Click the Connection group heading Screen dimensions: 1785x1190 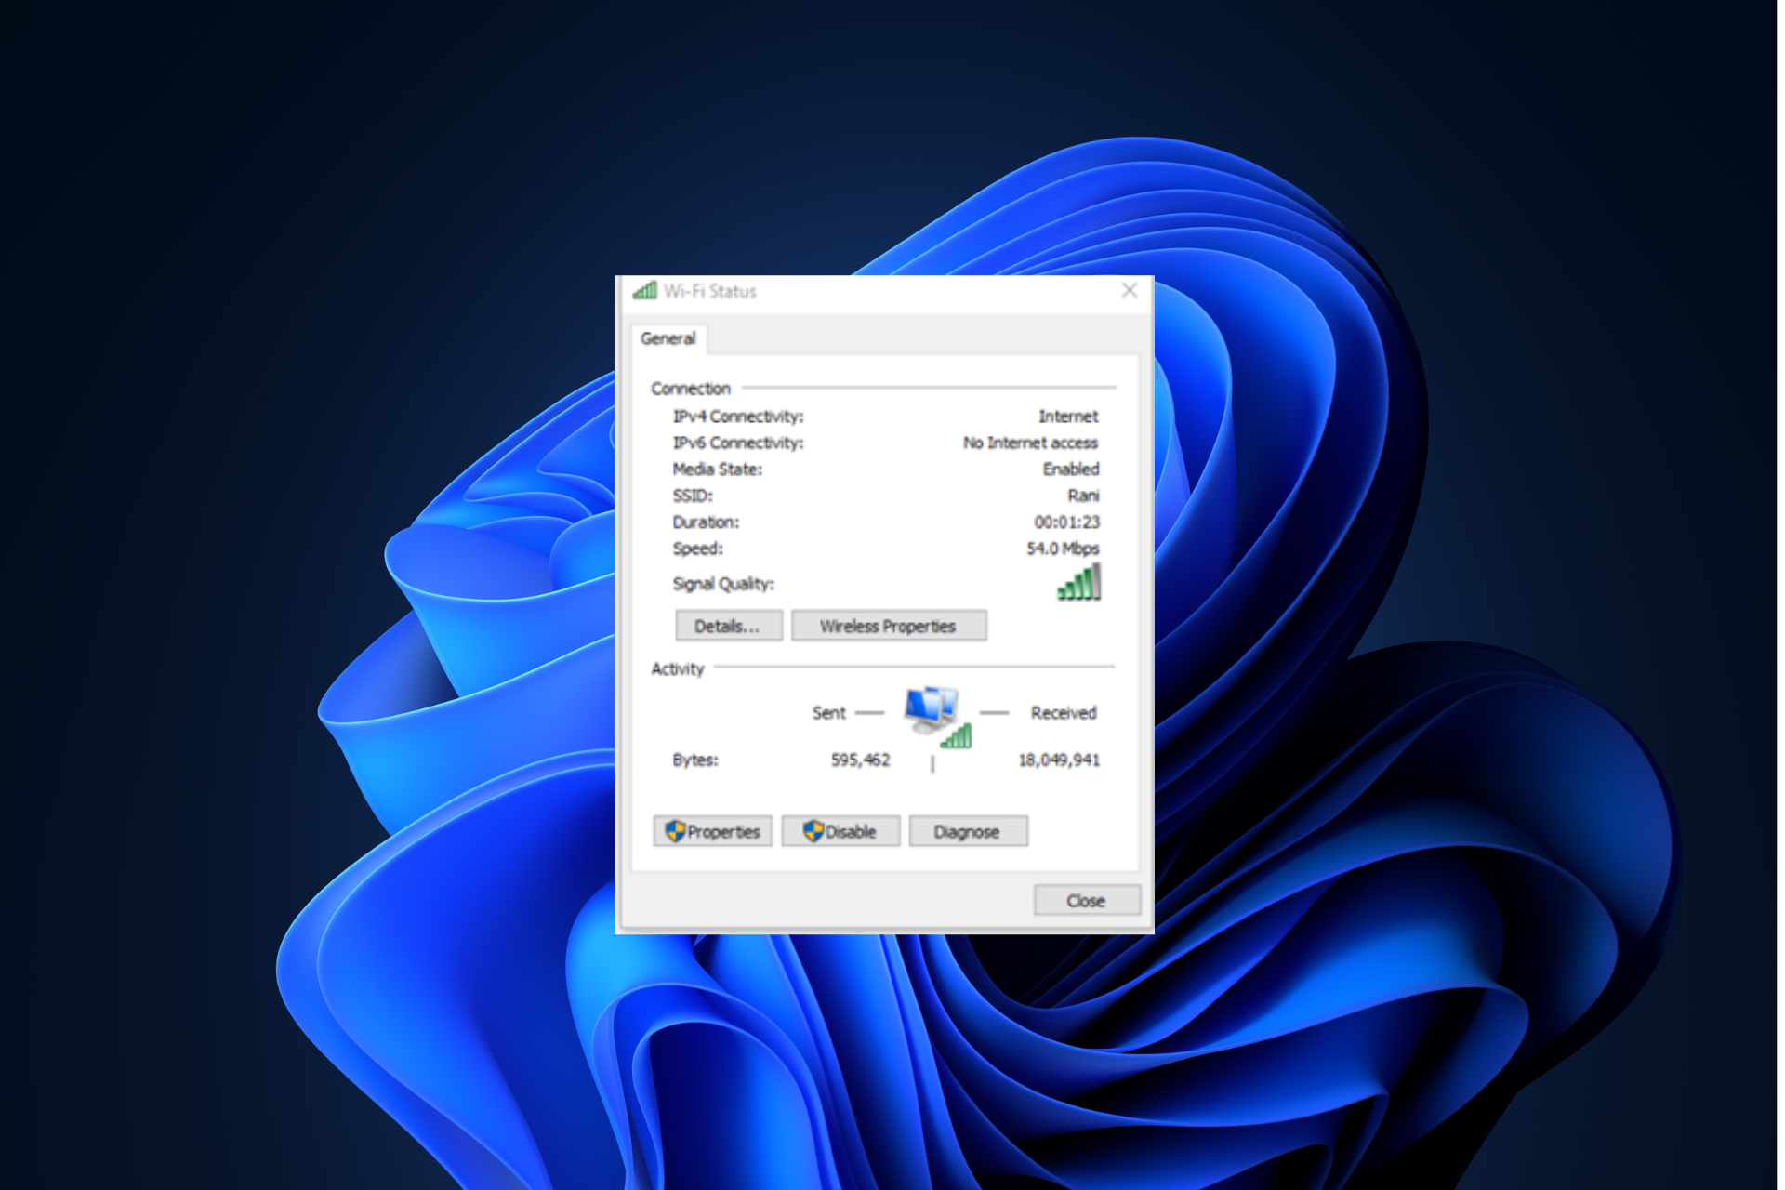[x=691, y=389]
